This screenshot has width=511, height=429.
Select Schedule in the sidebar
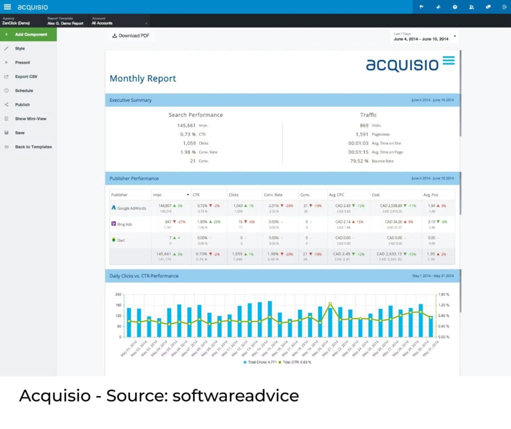24,91
